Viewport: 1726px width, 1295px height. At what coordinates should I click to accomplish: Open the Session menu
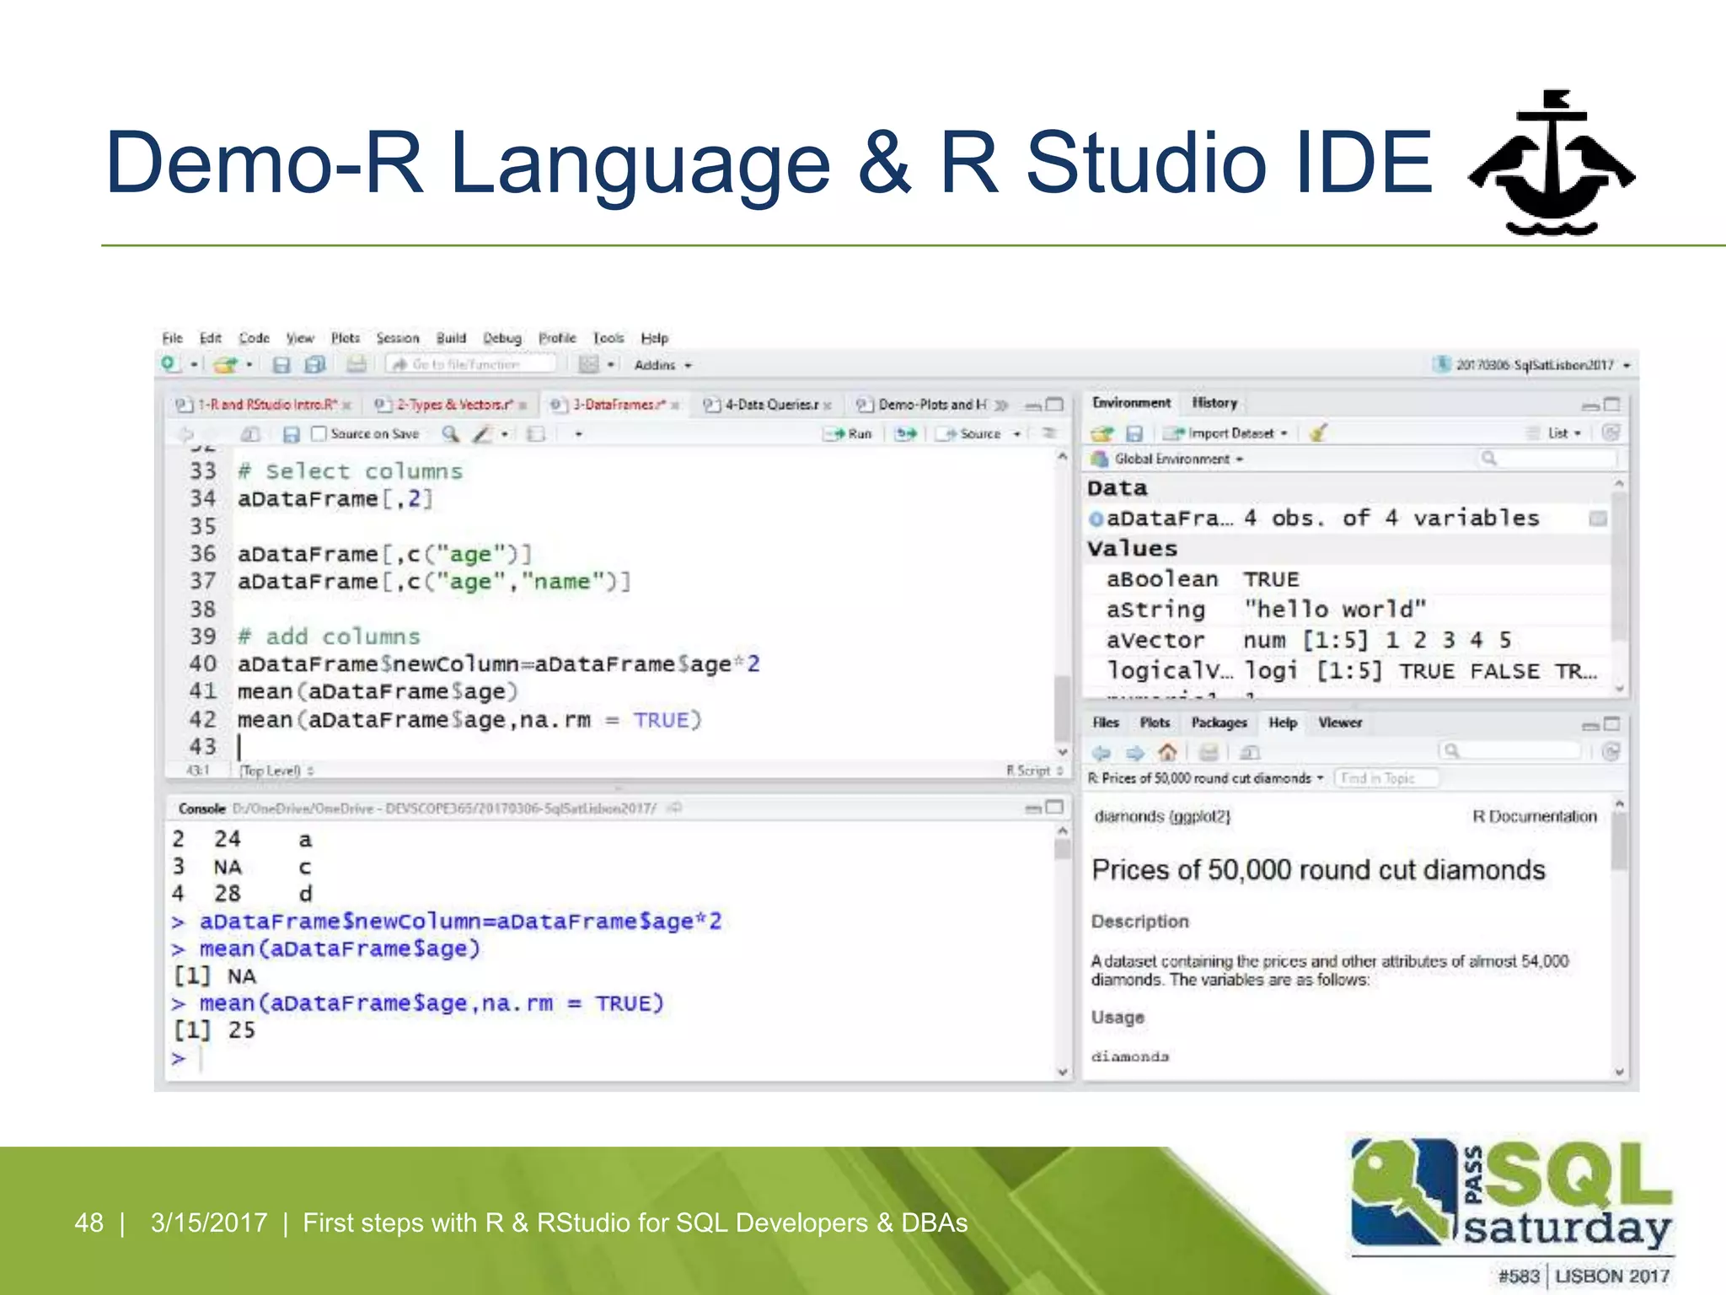[398, 338]
